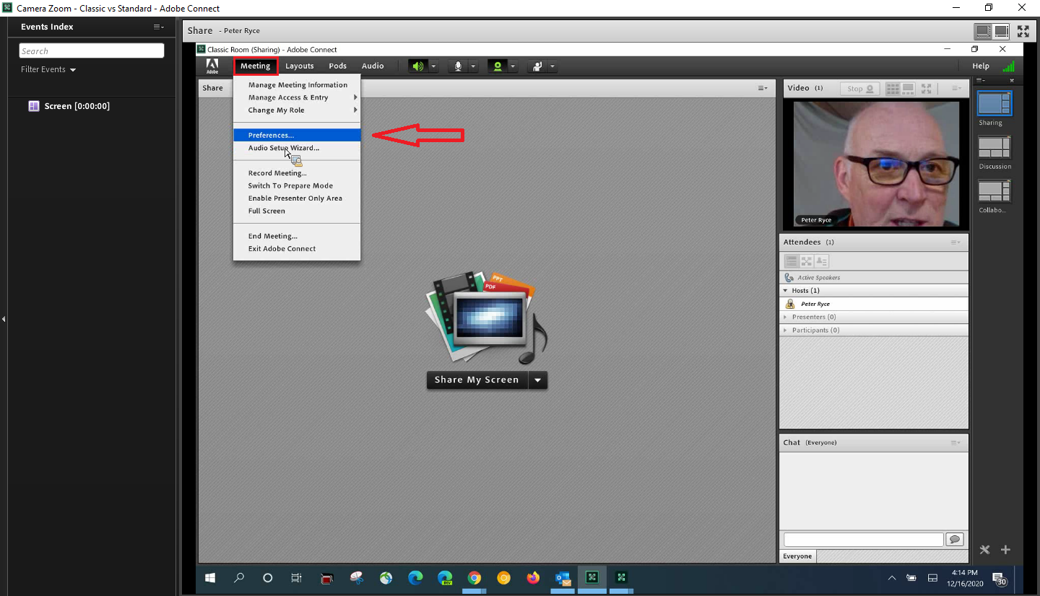This screenshot has width=1040, height=596.
Task: Open the Audio menu
Action: [373, 66]
